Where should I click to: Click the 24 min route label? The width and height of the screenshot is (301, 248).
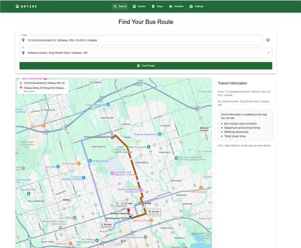(154, 213)
